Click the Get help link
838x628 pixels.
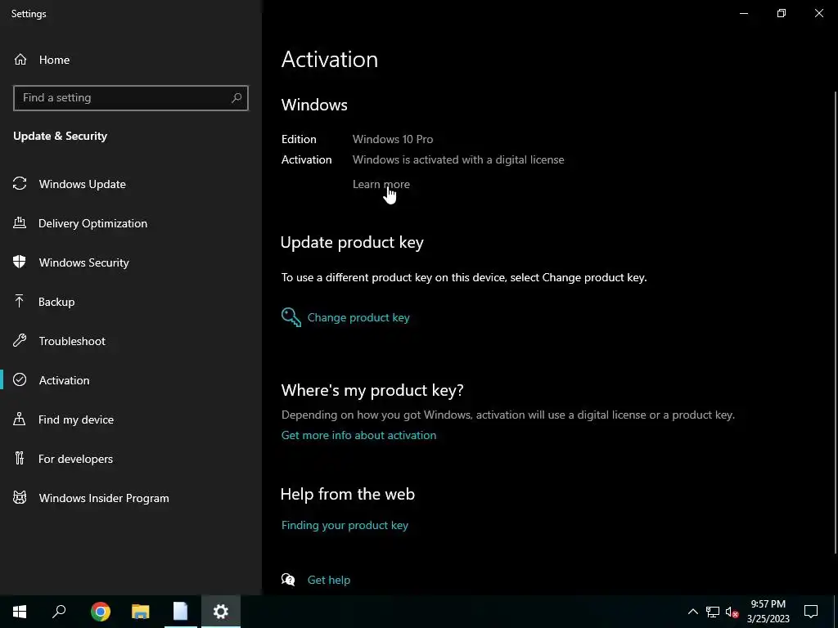(x=329, y=580)
